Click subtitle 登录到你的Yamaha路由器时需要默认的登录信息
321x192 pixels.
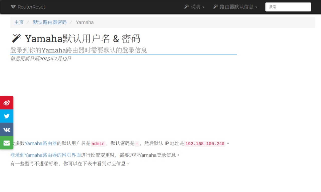(x=79, y=50)
